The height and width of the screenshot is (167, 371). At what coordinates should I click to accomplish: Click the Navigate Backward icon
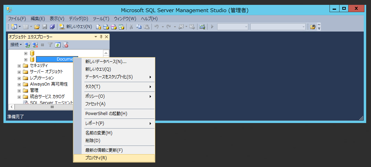[x=181, y=27]
